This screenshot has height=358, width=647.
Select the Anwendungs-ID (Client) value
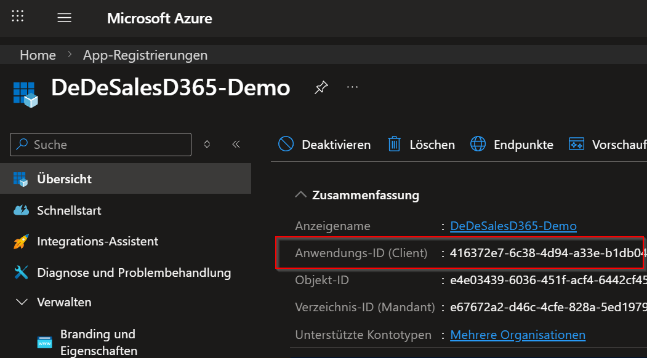[x=548, y=253]
